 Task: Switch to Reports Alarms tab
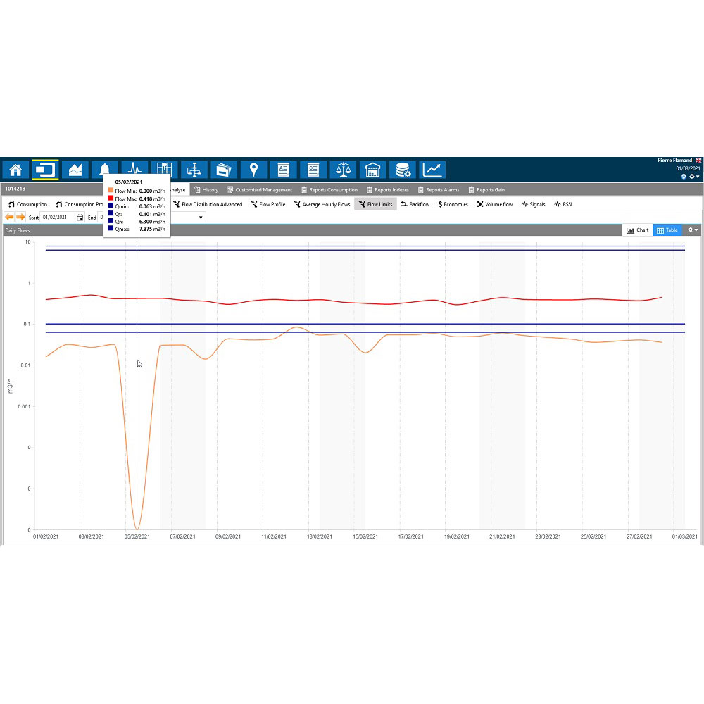click(x=438, y=190)
